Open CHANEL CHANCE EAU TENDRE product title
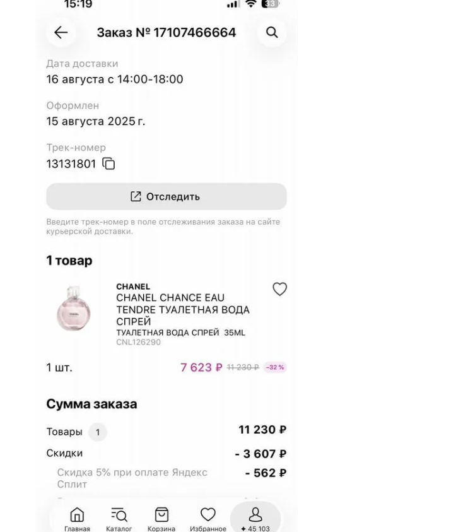Screen dimensions: 468x532 click(x=182, y=309)
